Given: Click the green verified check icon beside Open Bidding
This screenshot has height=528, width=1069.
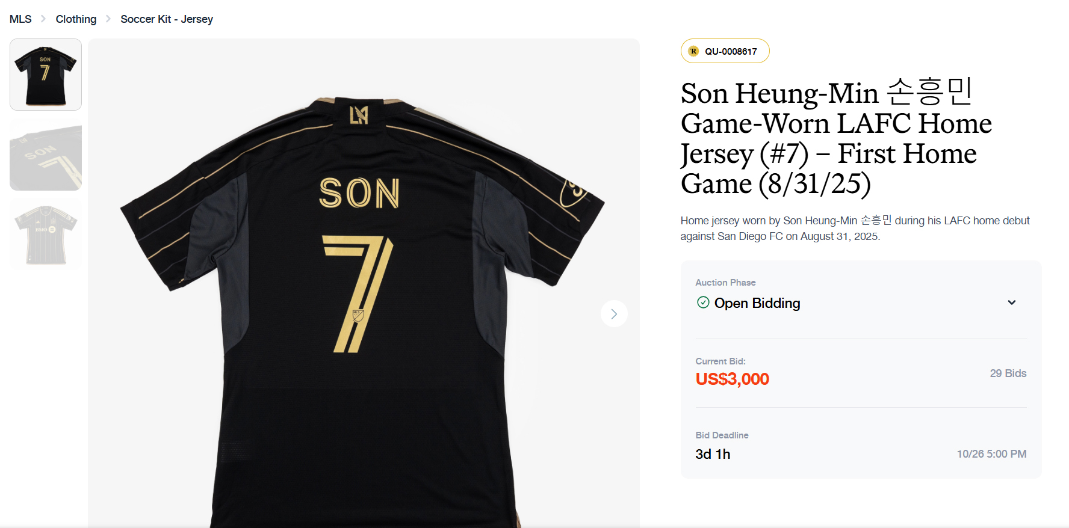Looking at the screenshot, I should pos(703,303).
